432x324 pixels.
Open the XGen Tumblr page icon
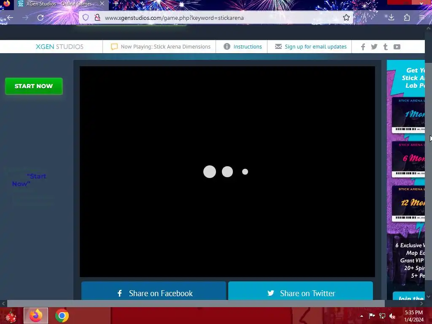pyautogui.click(x=386, y=46)
